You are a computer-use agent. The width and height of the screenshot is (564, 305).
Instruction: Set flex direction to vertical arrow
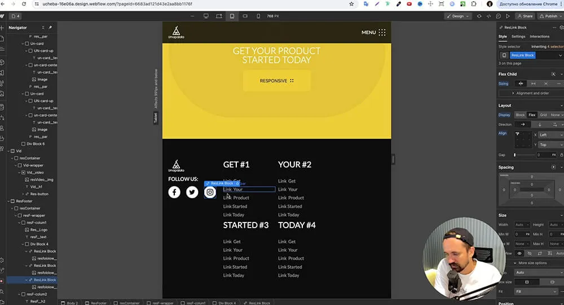[x=540, y=124]
